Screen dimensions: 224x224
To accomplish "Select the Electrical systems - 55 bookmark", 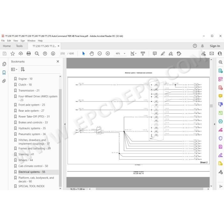I will (32, 172).
